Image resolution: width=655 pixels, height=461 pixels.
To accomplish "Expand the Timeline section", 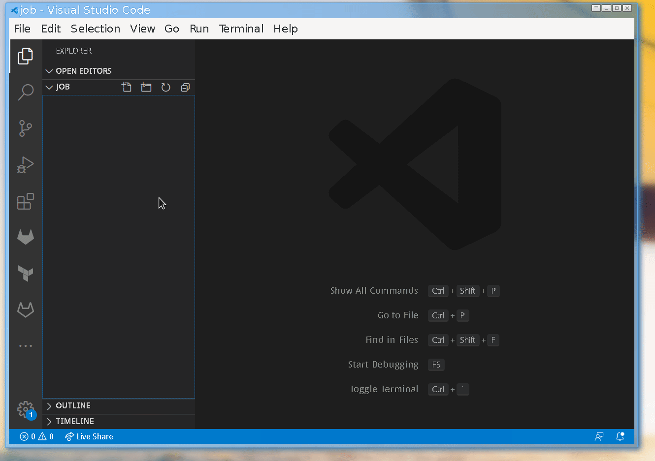I will click(x=119, y=421).
